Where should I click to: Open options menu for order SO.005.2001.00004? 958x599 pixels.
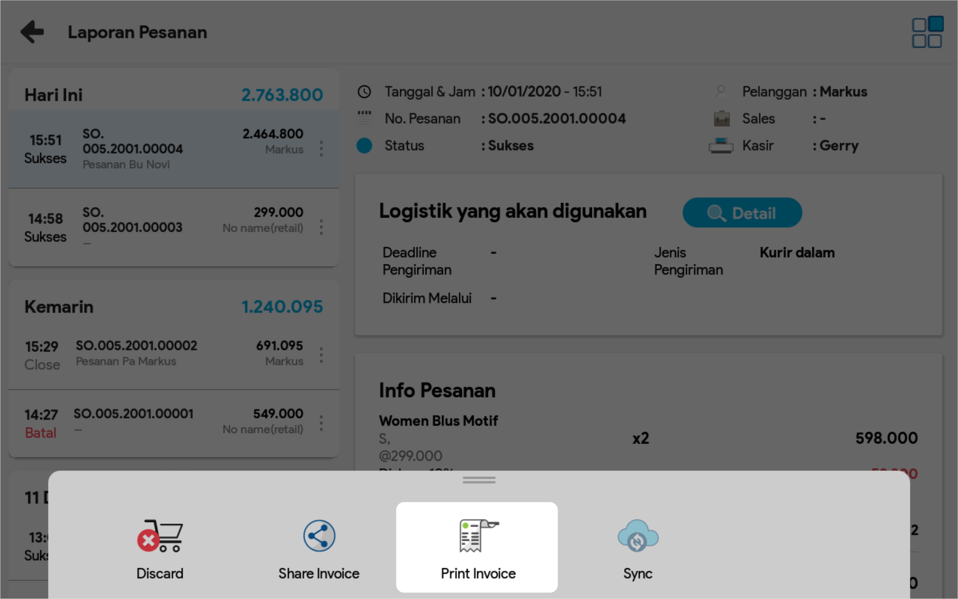(x=321, y=149)
